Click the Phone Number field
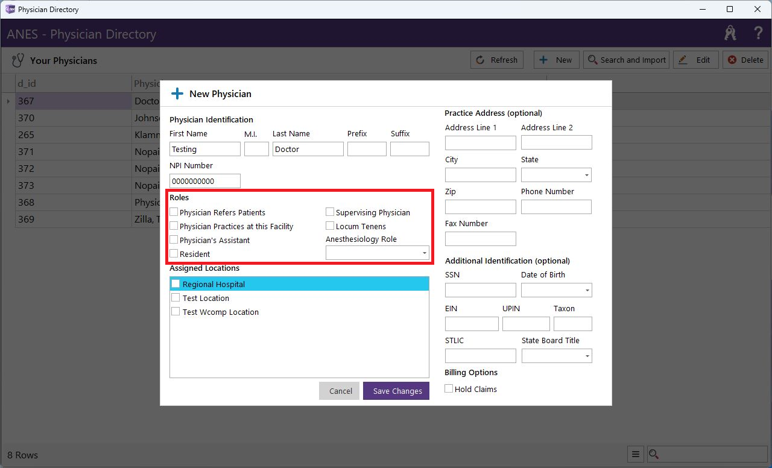Viewport: 772px width, 468px height. coord(556,207)
